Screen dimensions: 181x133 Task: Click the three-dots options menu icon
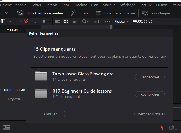pyautogui.click(x=107, y=21)
